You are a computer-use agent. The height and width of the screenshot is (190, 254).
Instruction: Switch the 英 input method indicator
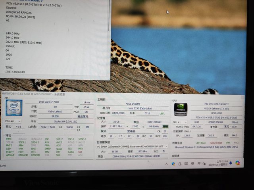(192, 163)
